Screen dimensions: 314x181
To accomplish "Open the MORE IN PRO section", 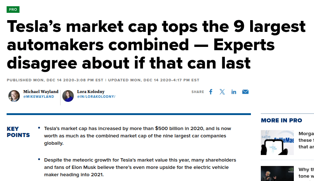I will [281, 121].
